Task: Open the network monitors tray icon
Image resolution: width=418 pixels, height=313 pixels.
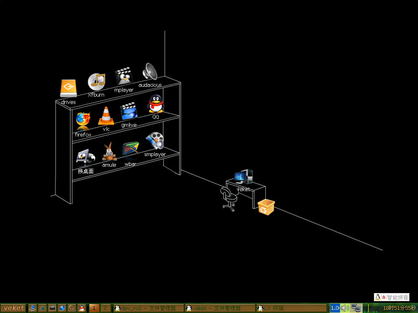Action: click(356, 308)
